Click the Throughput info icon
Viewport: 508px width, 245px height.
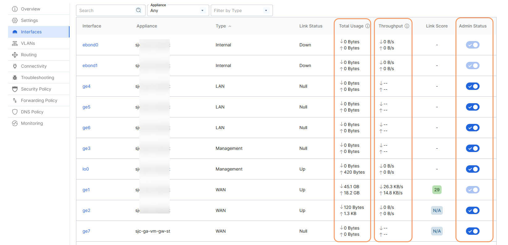407,26
